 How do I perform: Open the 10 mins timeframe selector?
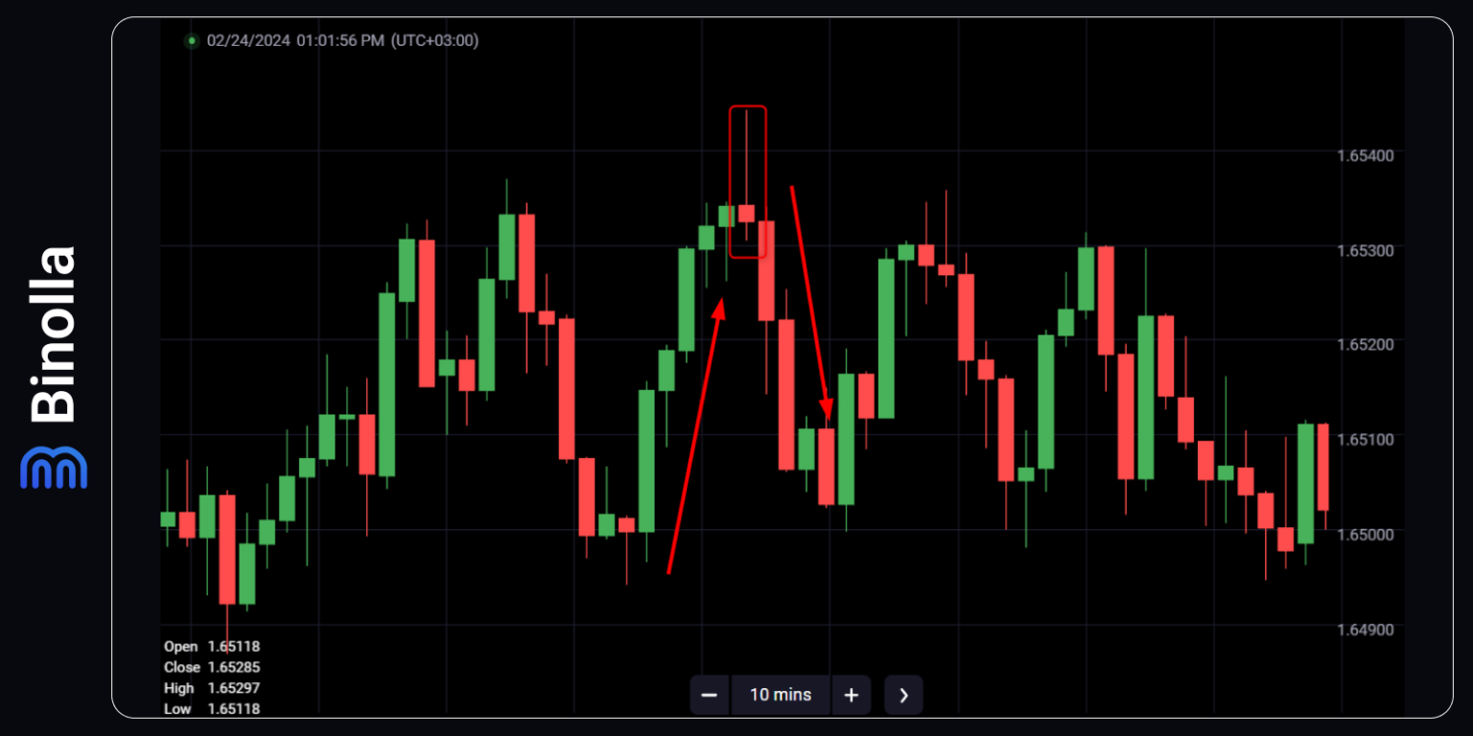(781, 695)
